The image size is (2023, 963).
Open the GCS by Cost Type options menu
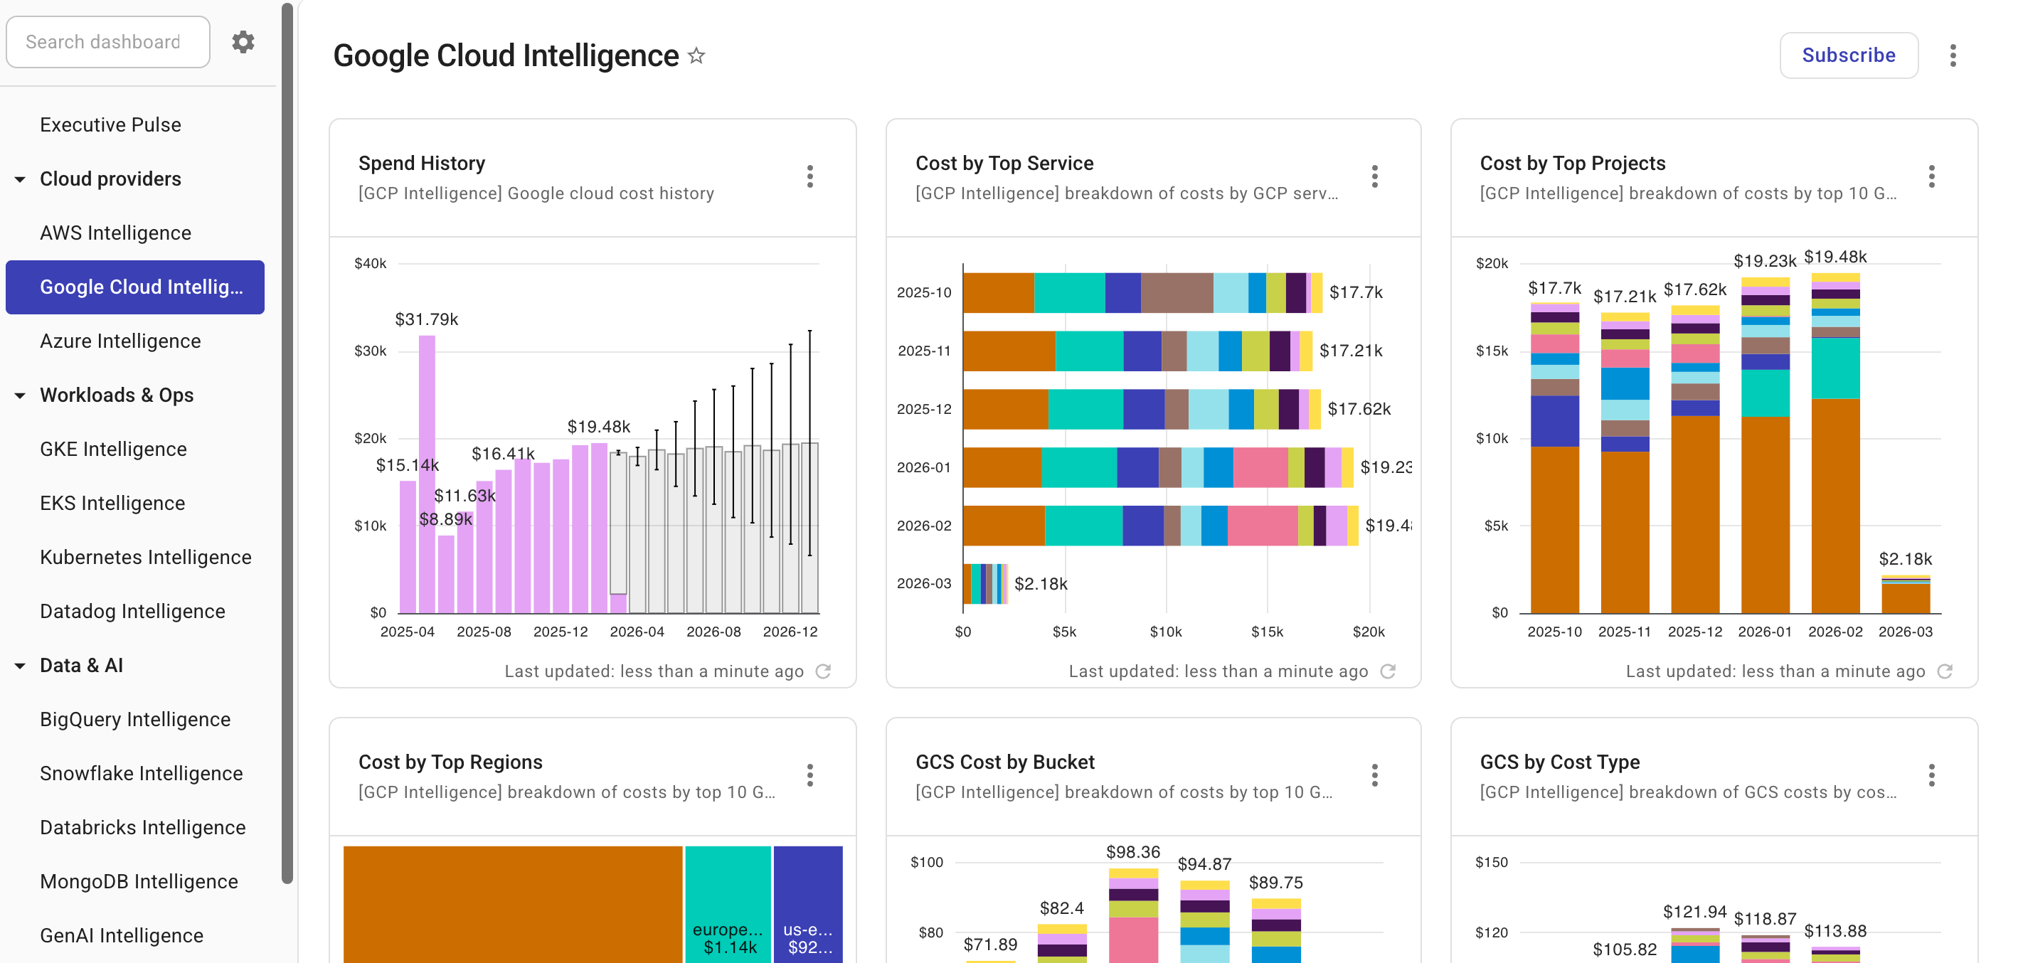pyautogui.click(x=1932, y=775)
